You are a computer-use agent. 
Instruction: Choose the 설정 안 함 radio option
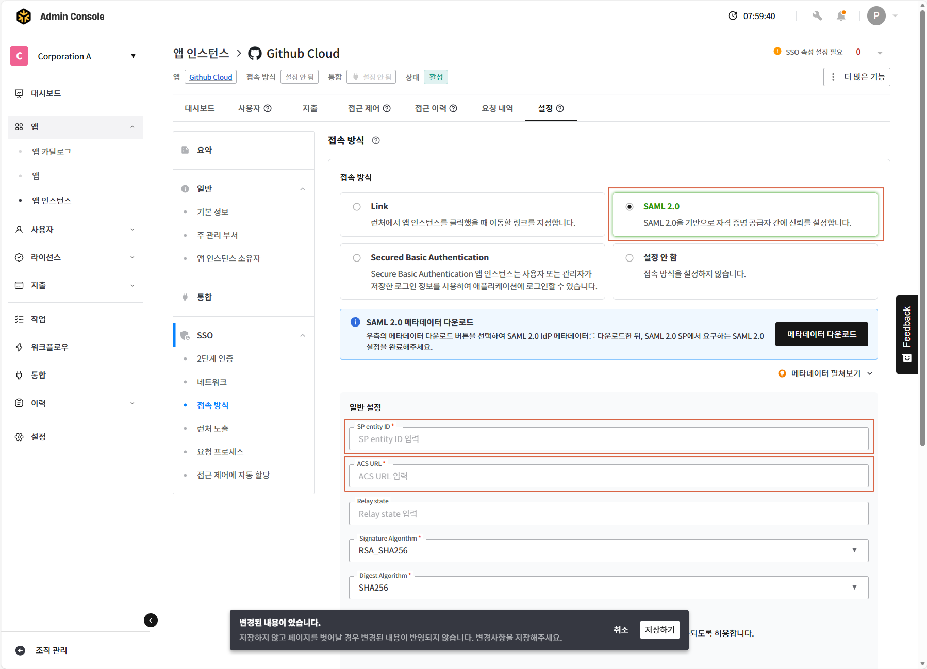pyautogui.click(x=630, y=258)
